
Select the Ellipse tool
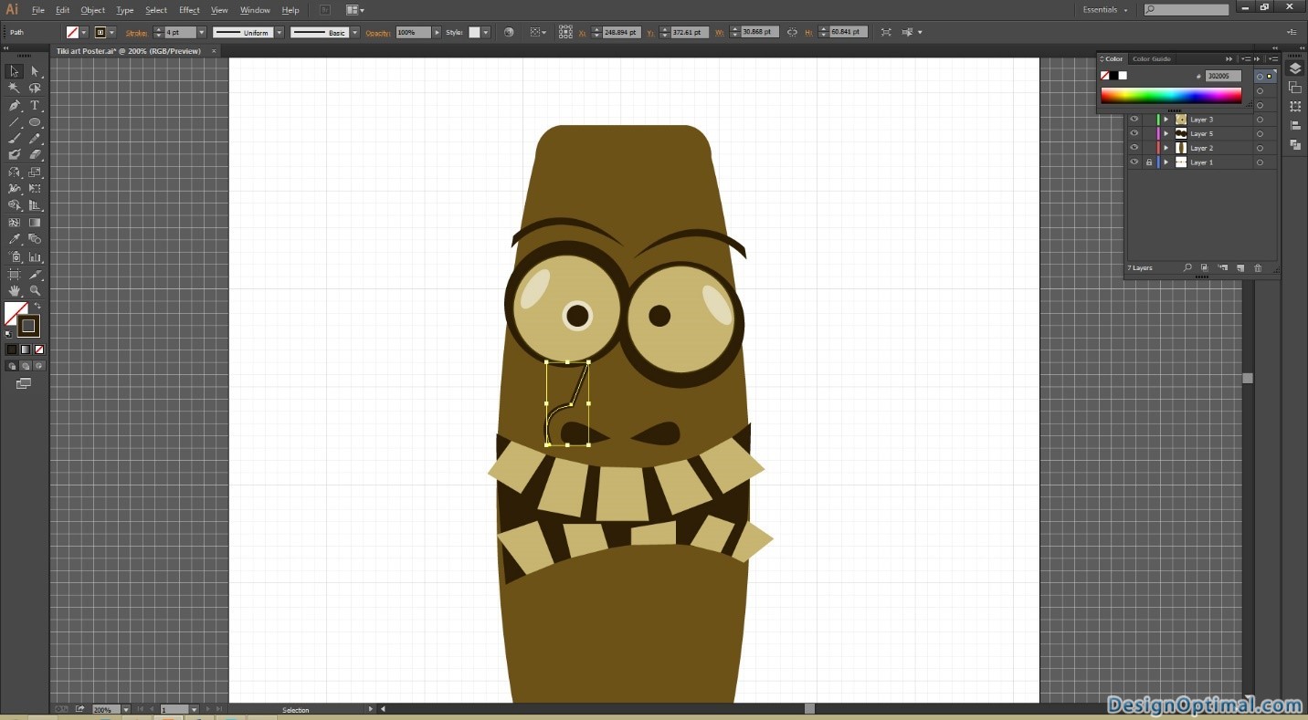click(35, 122)
